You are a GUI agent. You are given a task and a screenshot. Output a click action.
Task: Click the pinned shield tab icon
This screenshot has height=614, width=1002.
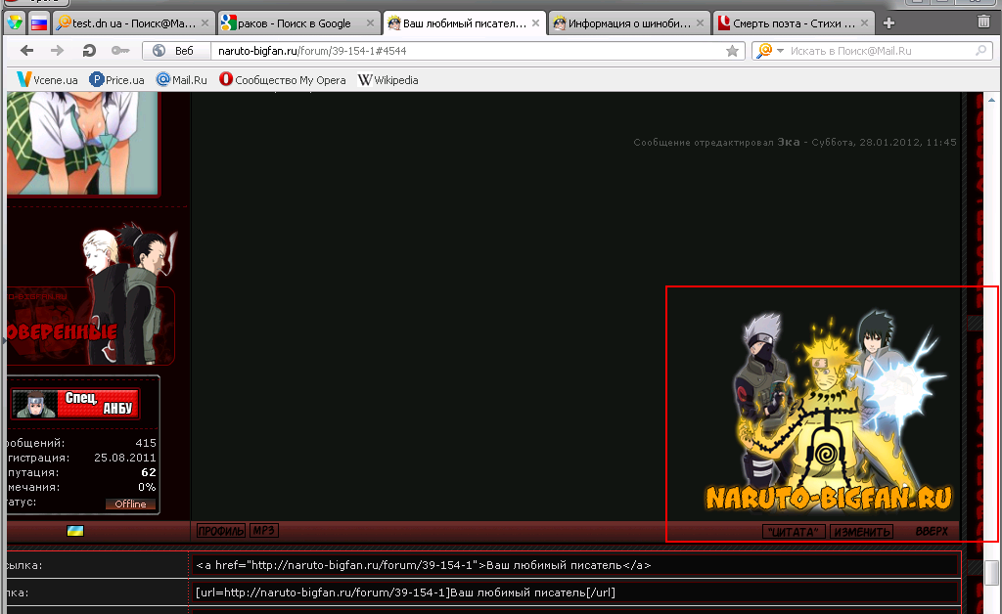point(14,23)
